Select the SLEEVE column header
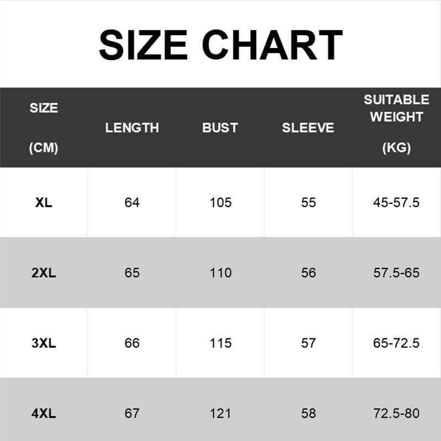The height and width of the screenshot is (441, 441). point(308,128)
